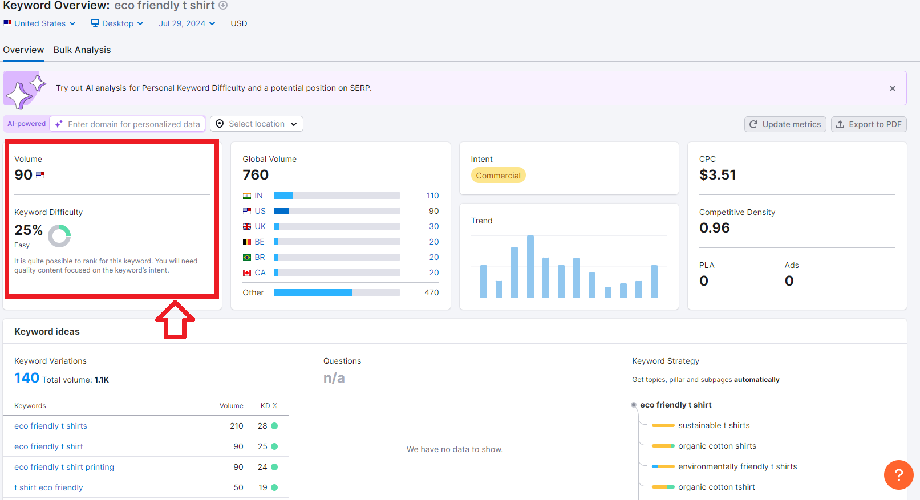This screenshot has width=920, height=500.
Task: Click the US volume progress bar
Action: [x=337, y=211]
